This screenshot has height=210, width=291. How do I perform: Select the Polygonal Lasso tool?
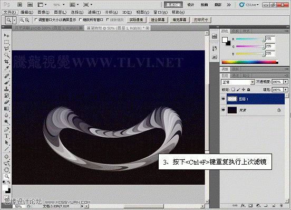pyautogui.click(x=6, y=49)
